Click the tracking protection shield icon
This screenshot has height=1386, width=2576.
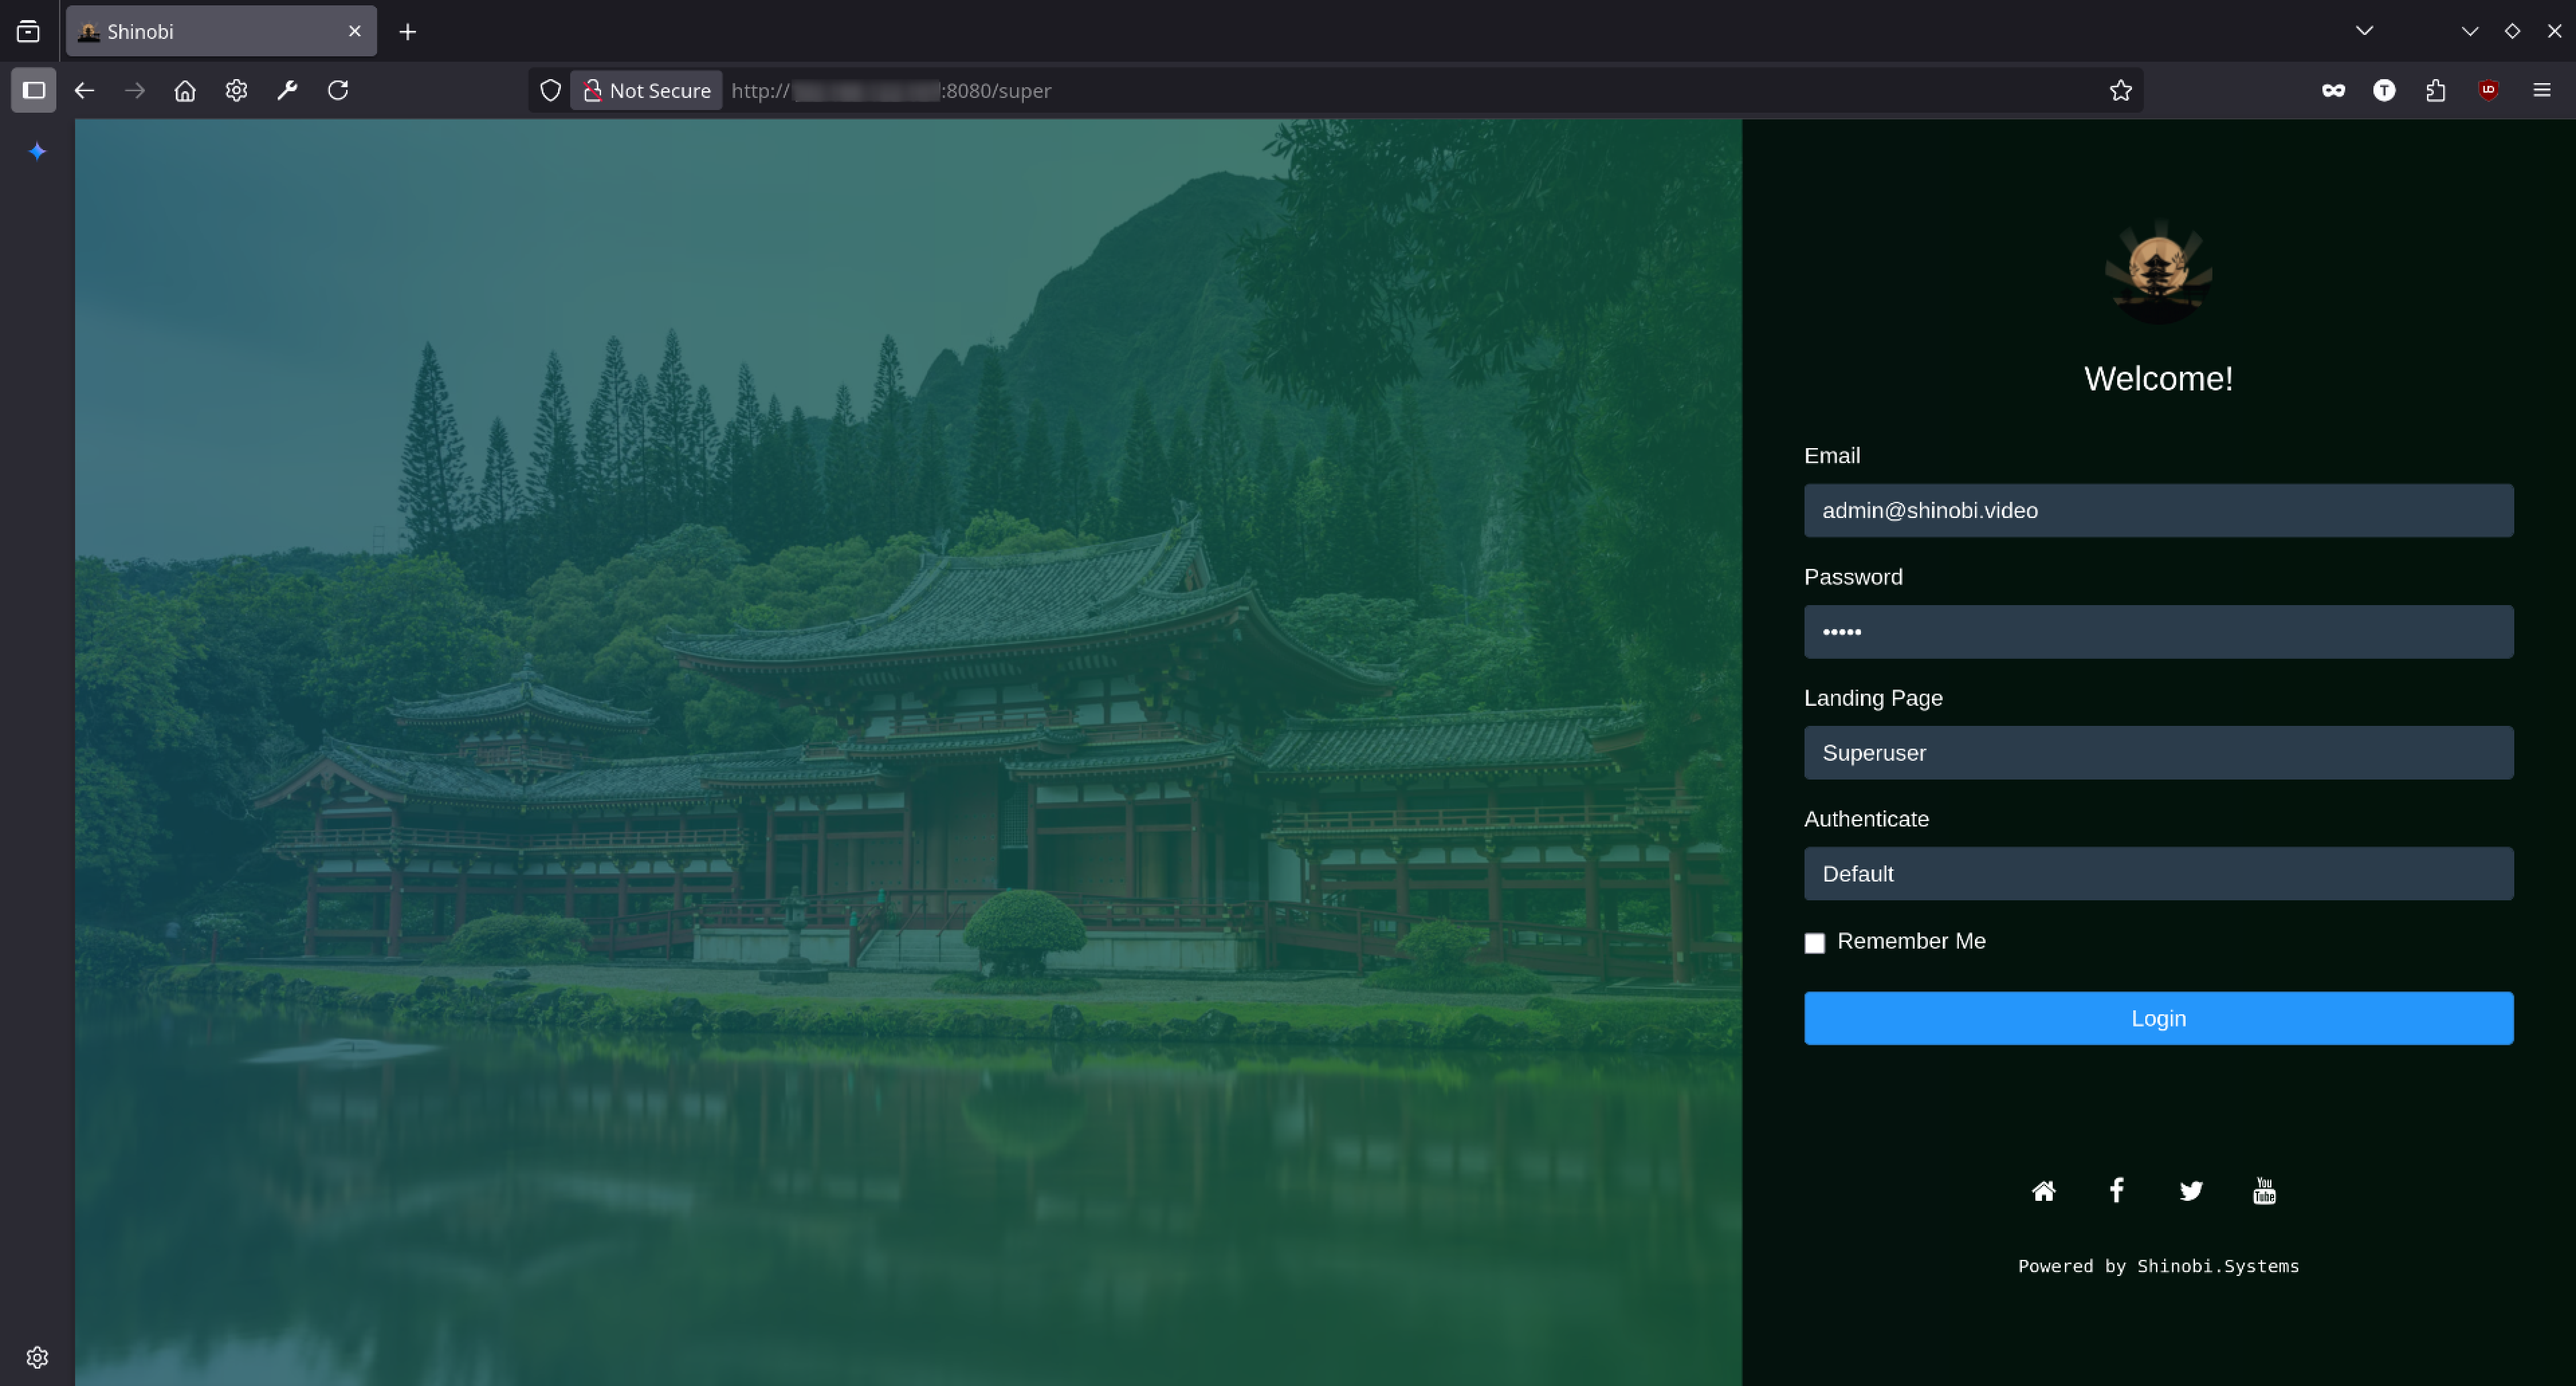[550, 90]
